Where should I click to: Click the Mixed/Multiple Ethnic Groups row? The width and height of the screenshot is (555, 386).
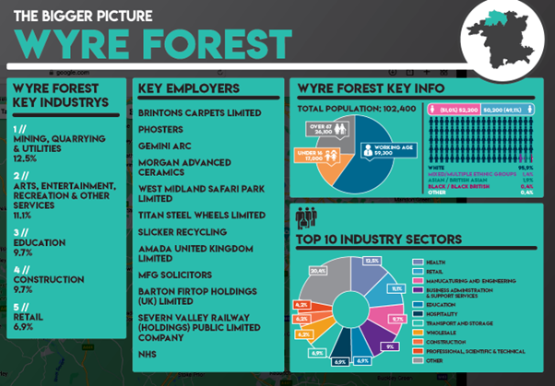[x=480, y=174]
